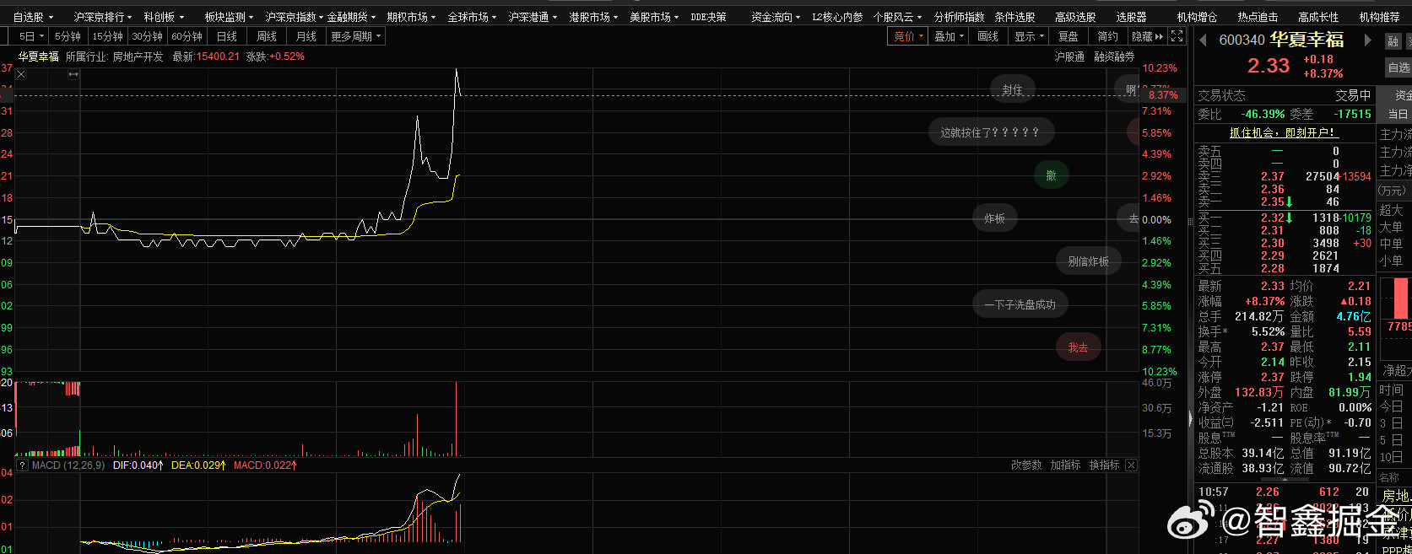This screenshot has width=1412, height=554.
Task: Collapse the right quote panel side arrow
Action: click(x=1191, y=417)
